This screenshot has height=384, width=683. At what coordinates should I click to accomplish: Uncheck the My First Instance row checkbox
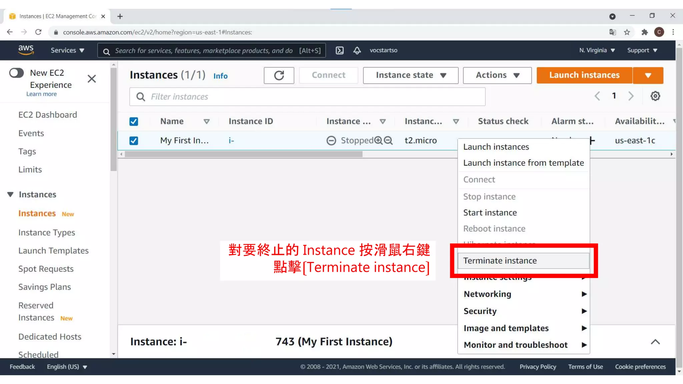[134, 141]
